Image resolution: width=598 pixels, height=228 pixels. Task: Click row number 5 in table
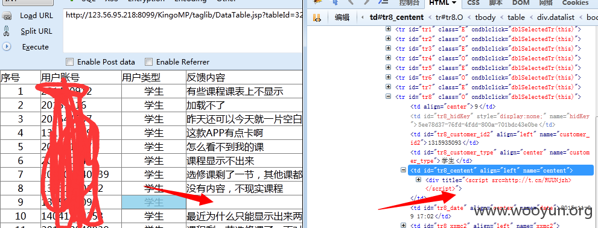pos(20,147)
